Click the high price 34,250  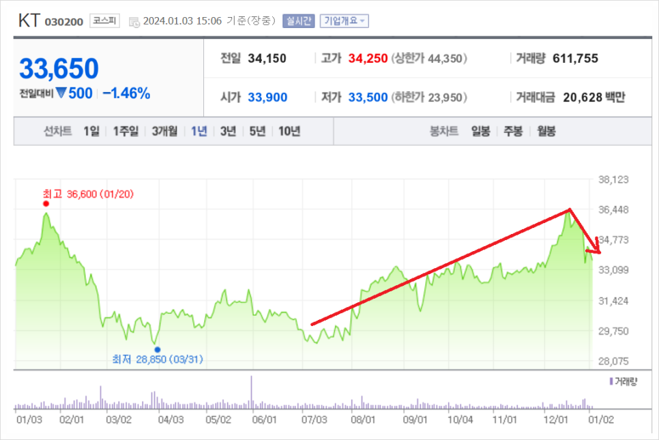368,59
